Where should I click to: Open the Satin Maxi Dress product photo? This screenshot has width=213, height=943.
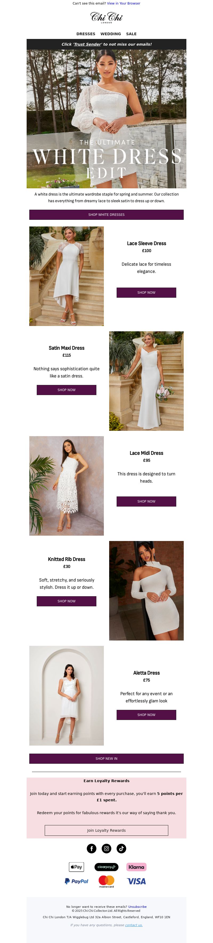pos(146,381)
